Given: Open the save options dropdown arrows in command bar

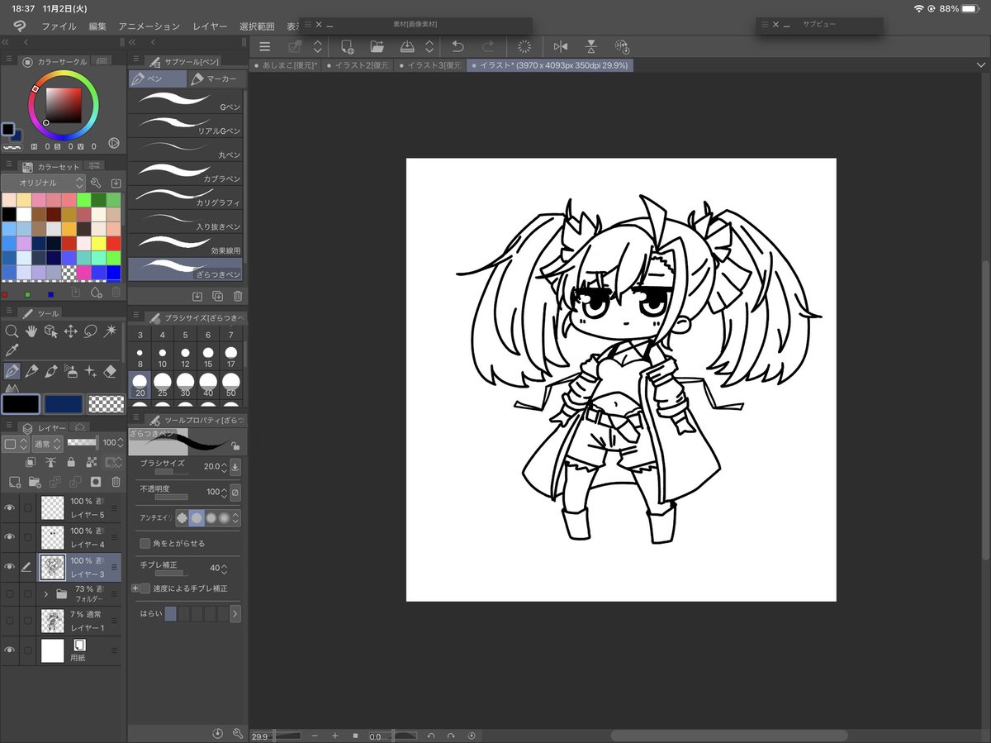Looking at the screenshot, I should click(x=429, y=47).
